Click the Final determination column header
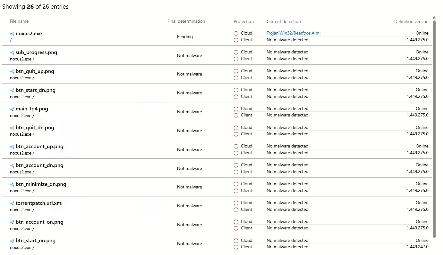The height and width of the screenshot is (255, 443). point(186,21)
